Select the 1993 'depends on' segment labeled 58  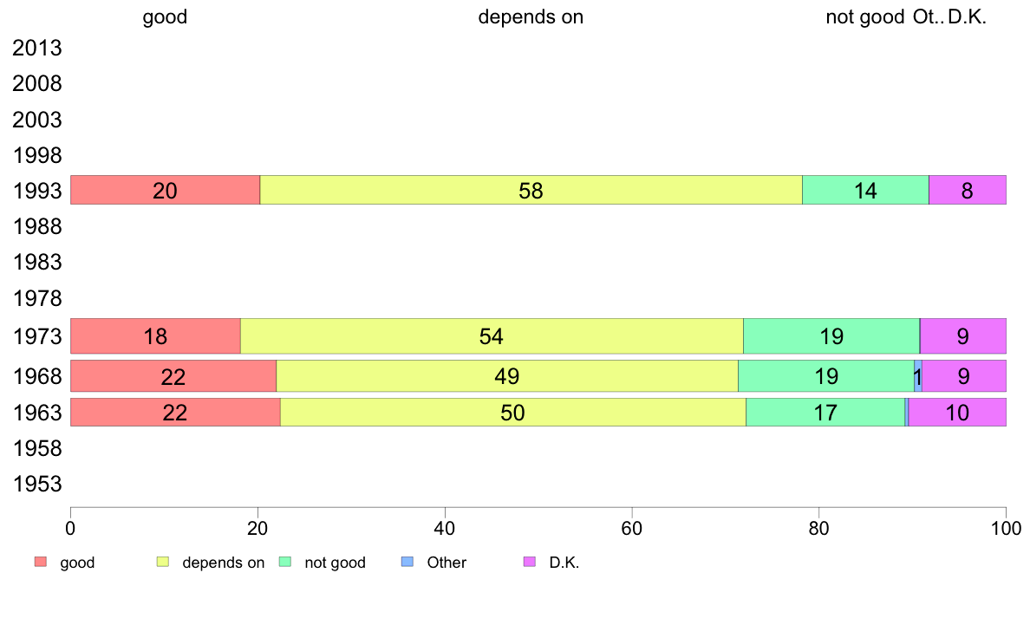[x=531, y=190]
